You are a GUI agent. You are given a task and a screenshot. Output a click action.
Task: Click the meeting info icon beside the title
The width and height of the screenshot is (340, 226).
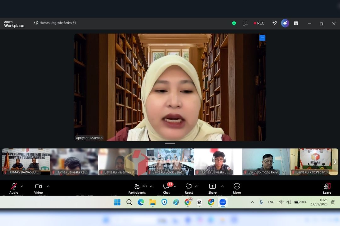pyautogui.click(x=36, y=23)
